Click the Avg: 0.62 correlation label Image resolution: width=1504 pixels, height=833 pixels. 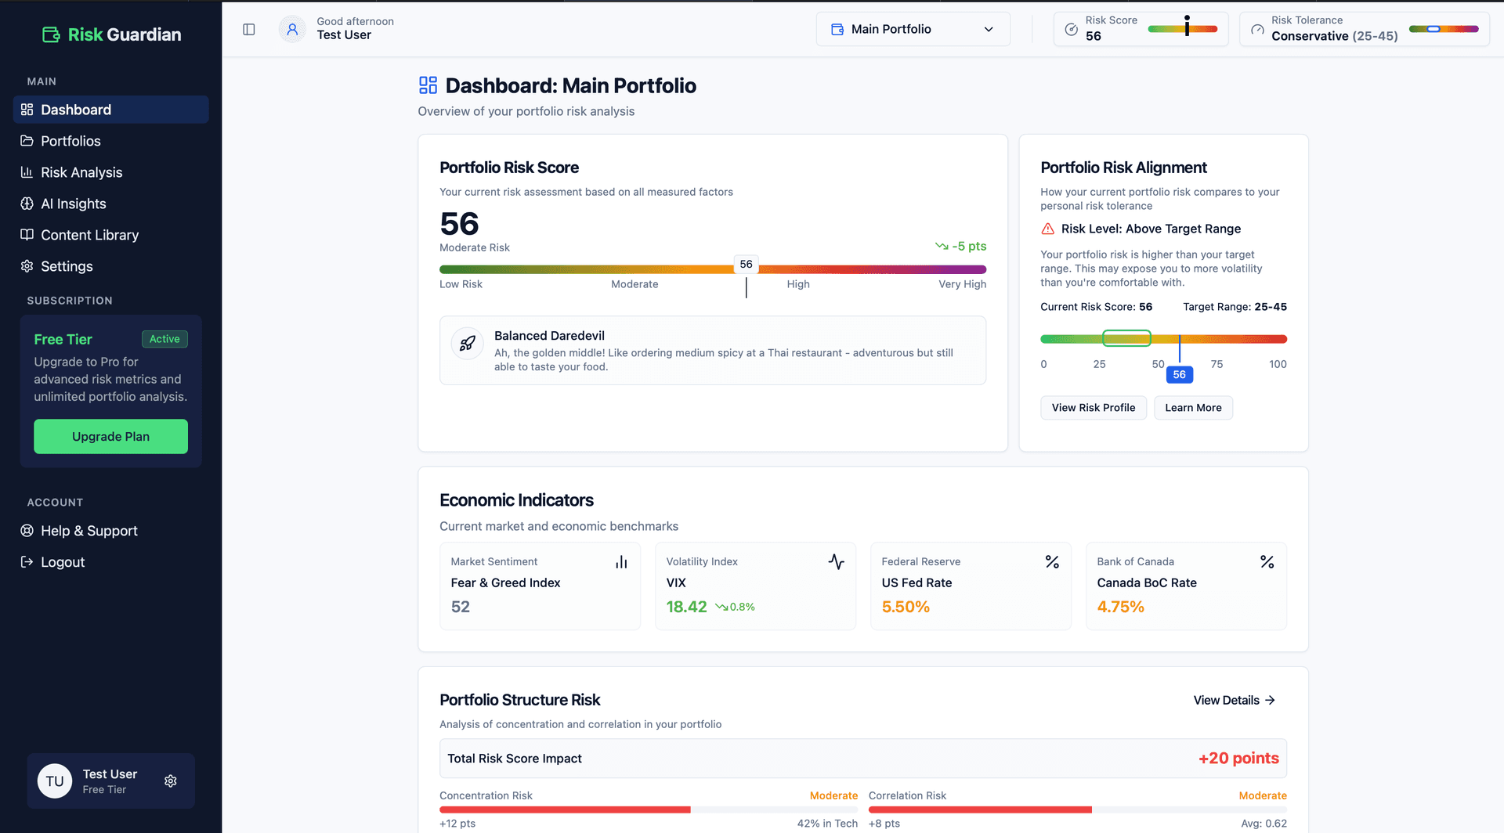coord(1264,824)
